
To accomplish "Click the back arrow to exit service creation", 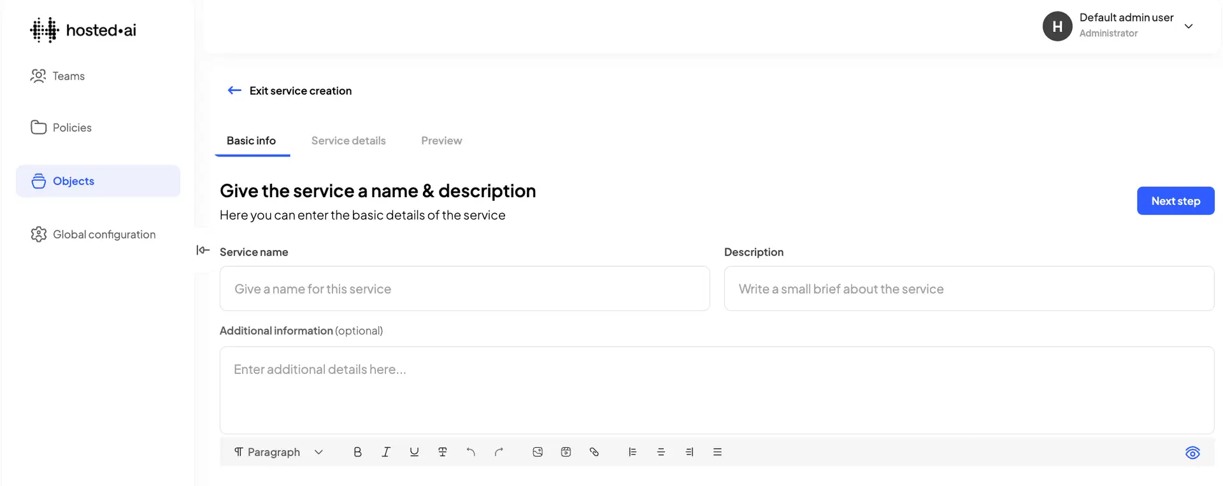I will pyautogui.click(x=234, y=90).
